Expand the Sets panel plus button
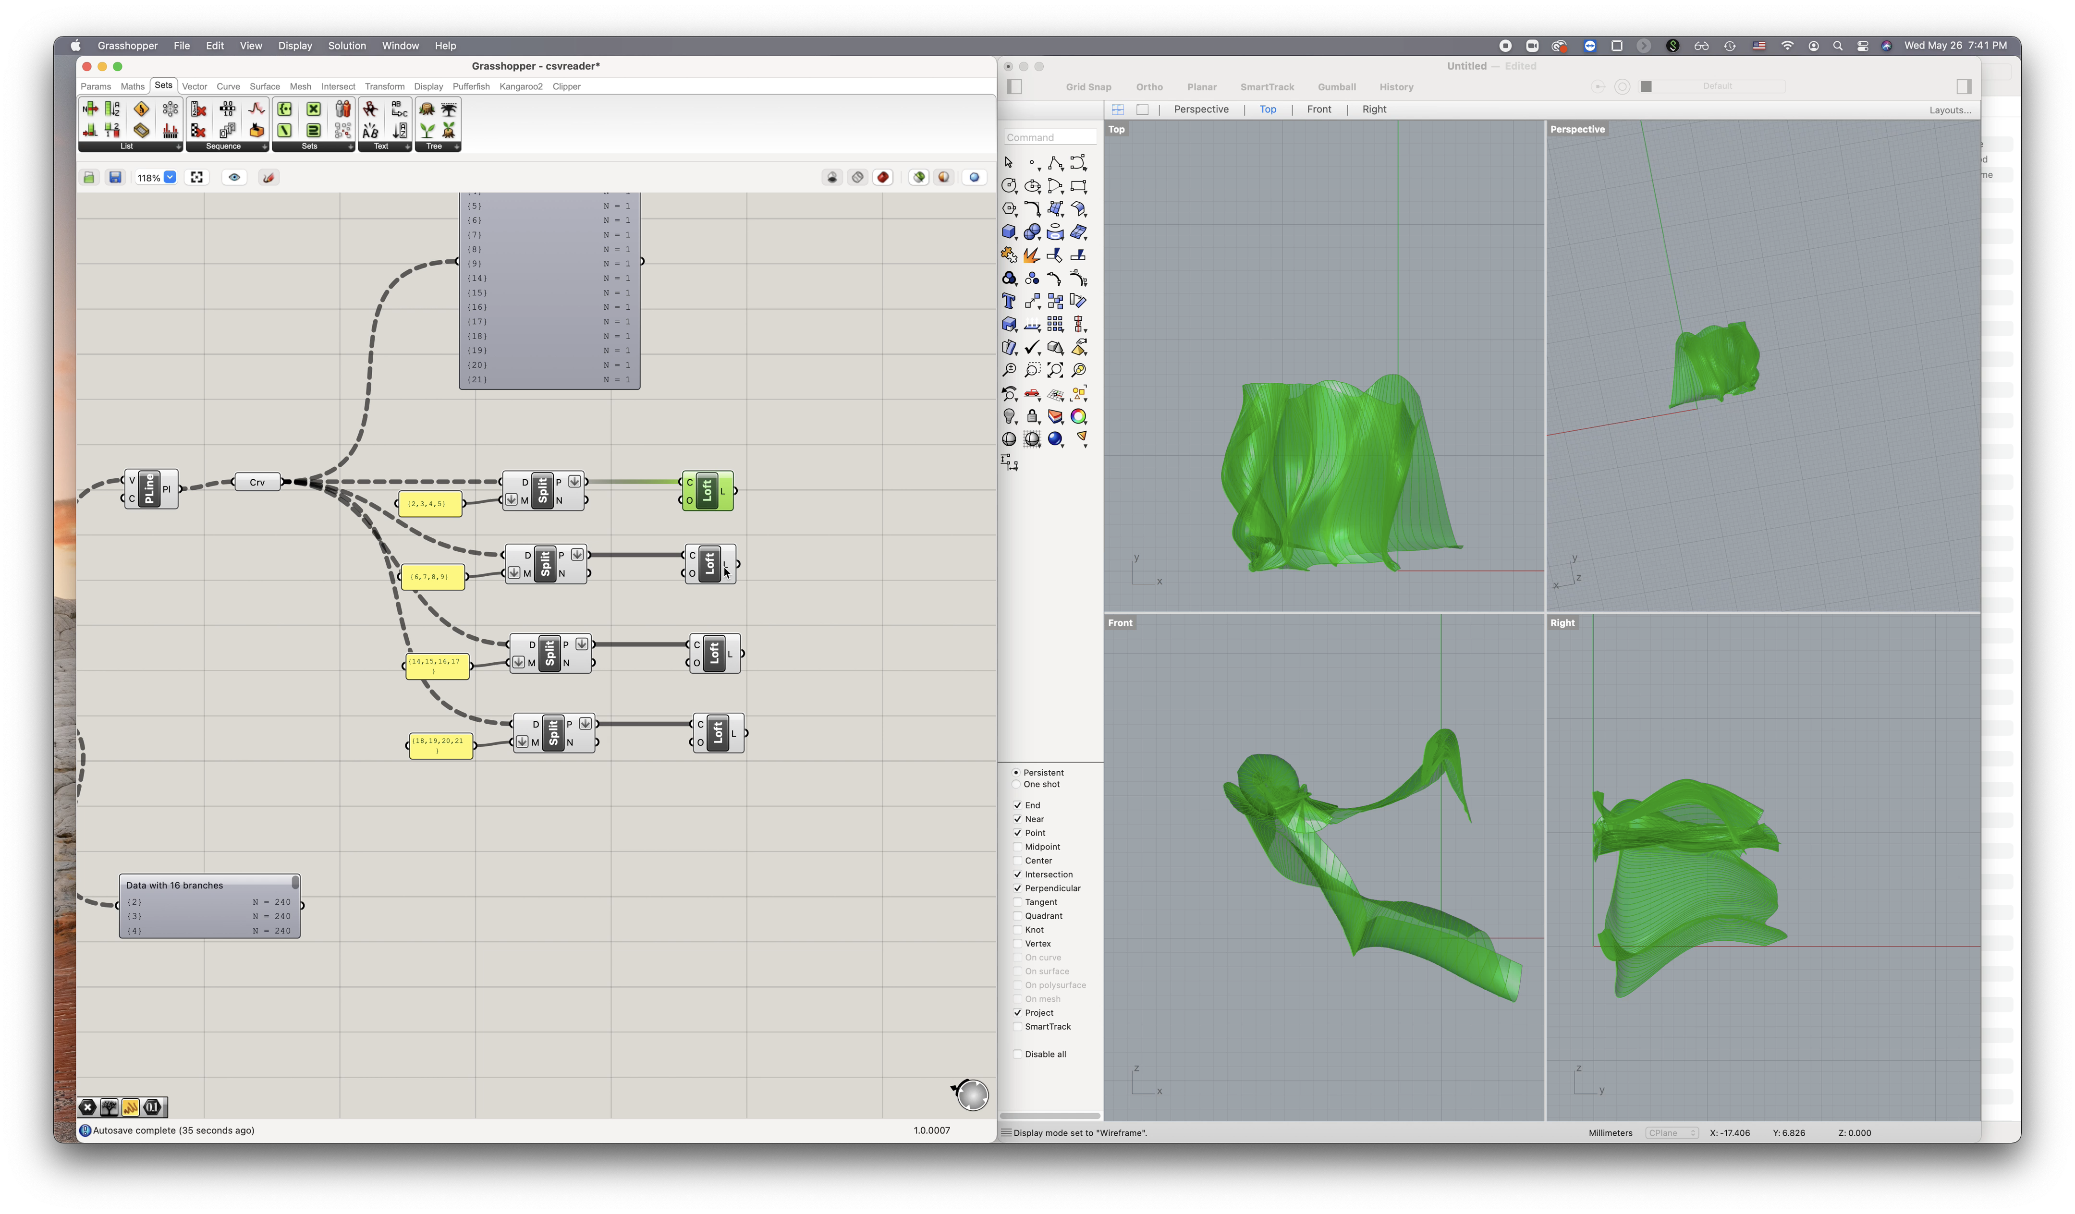Viewport: 2075px width, 1214px height. click(x=351, y=146)
